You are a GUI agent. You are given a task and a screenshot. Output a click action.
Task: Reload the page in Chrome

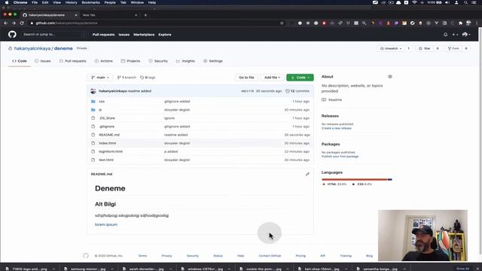coord(22,23)
